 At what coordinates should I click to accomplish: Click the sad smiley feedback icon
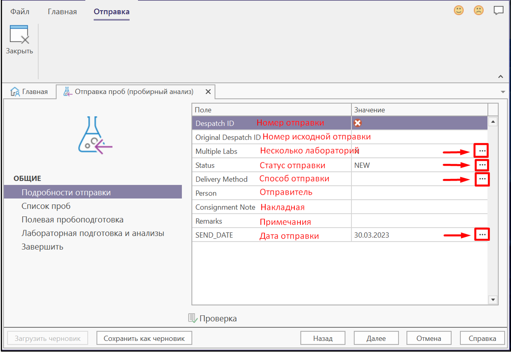479,10
